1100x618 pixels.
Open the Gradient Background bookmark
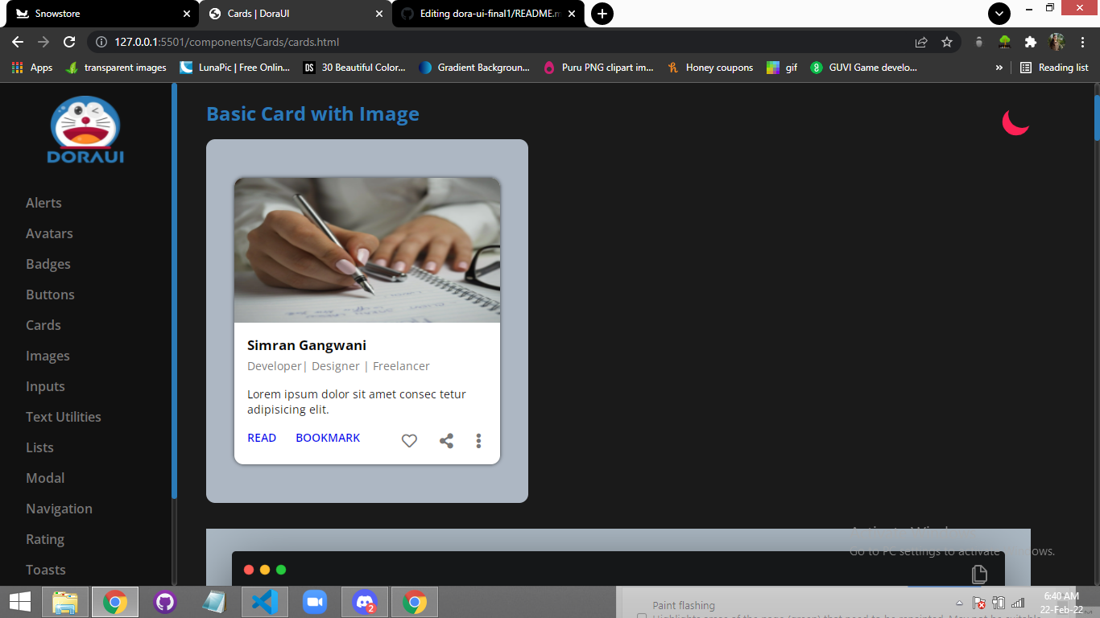coord(474,68)
